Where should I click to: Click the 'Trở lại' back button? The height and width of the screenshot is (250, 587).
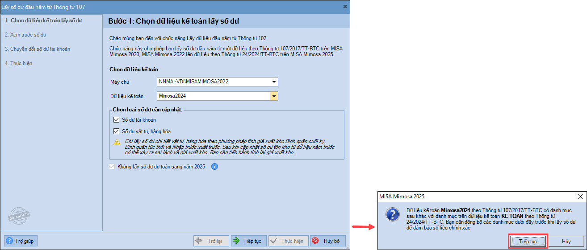click(211, 241)
